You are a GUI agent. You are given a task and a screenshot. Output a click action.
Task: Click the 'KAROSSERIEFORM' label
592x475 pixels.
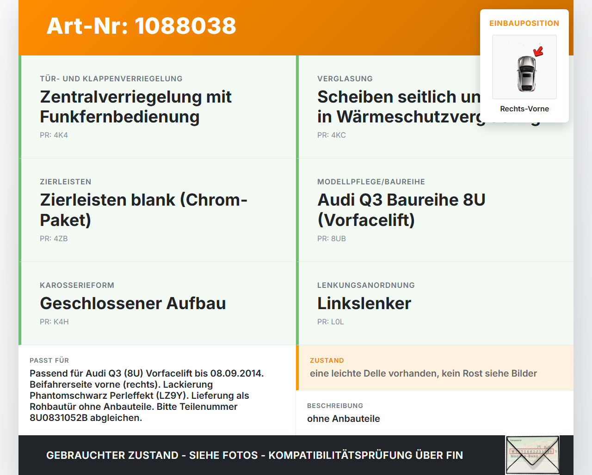77,286
